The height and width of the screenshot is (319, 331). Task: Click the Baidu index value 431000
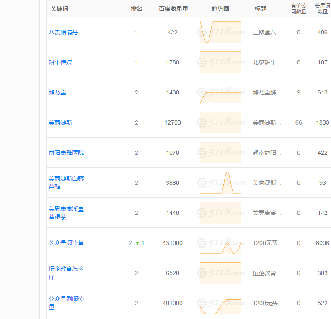[173, 243]
